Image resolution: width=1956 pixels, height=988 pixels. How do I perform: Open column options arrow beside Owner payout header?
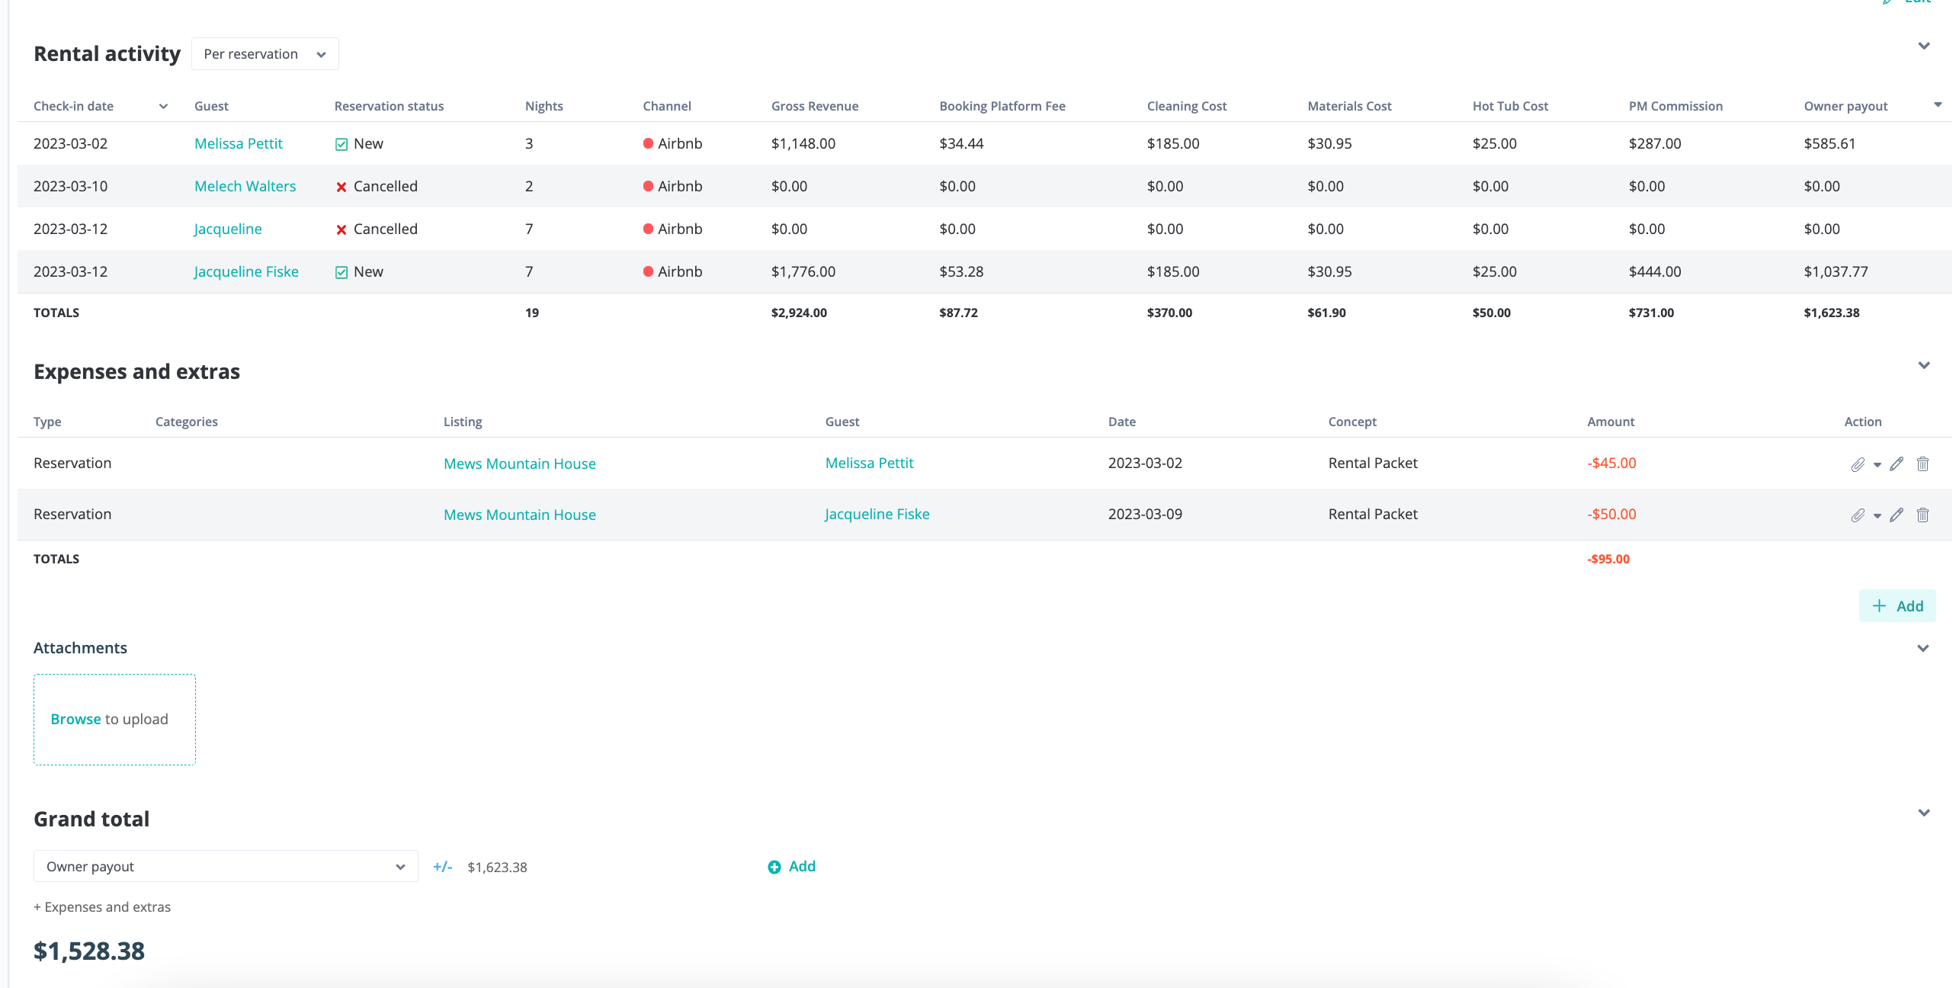pyautogui.click(x=1938, y=105)
